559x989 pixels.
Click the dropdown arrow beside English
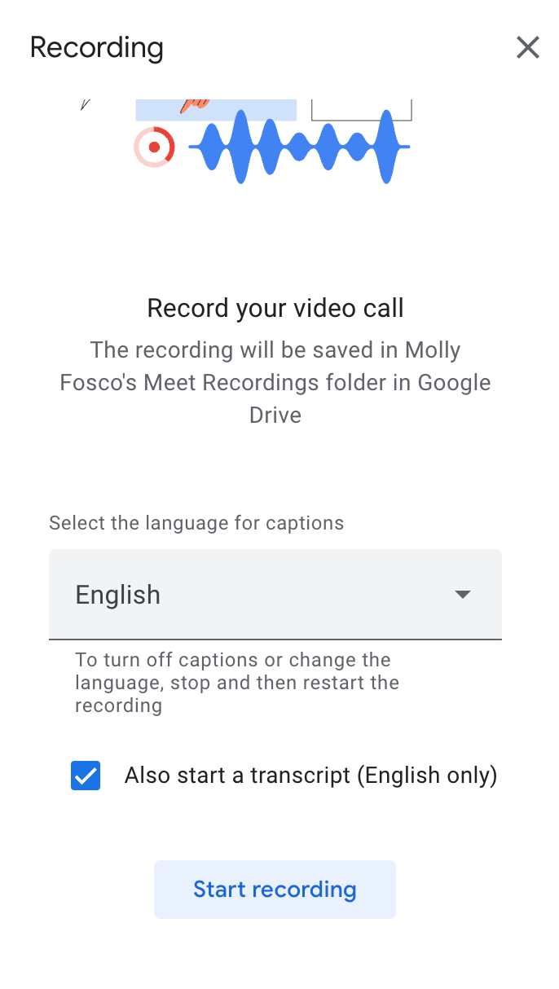point(463,595)
